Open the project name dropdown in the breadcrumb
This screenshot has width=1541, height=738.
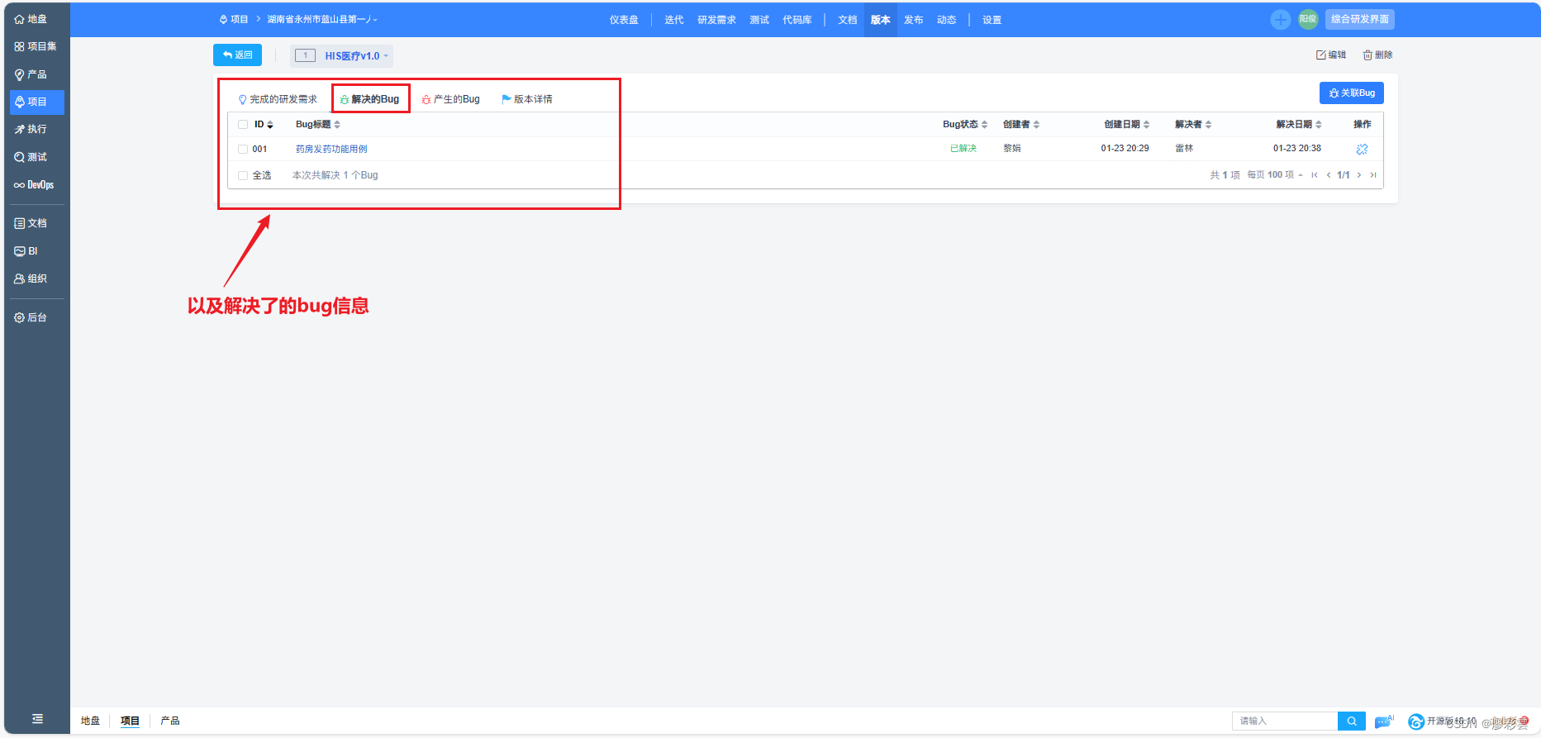click(322, 19)
